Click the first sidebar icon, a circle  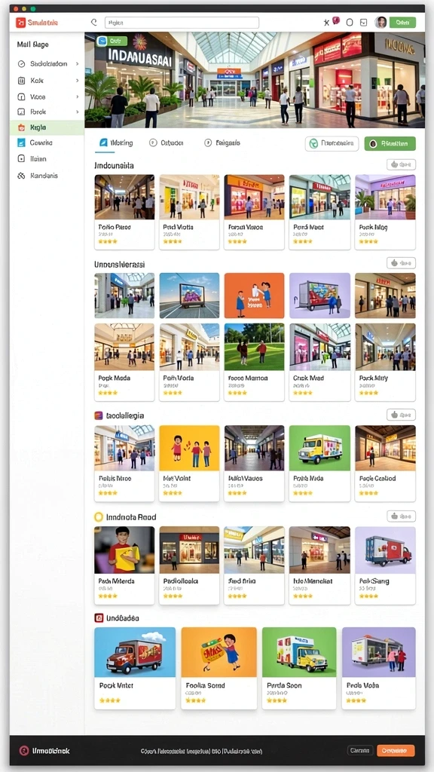tap(21, 64)
